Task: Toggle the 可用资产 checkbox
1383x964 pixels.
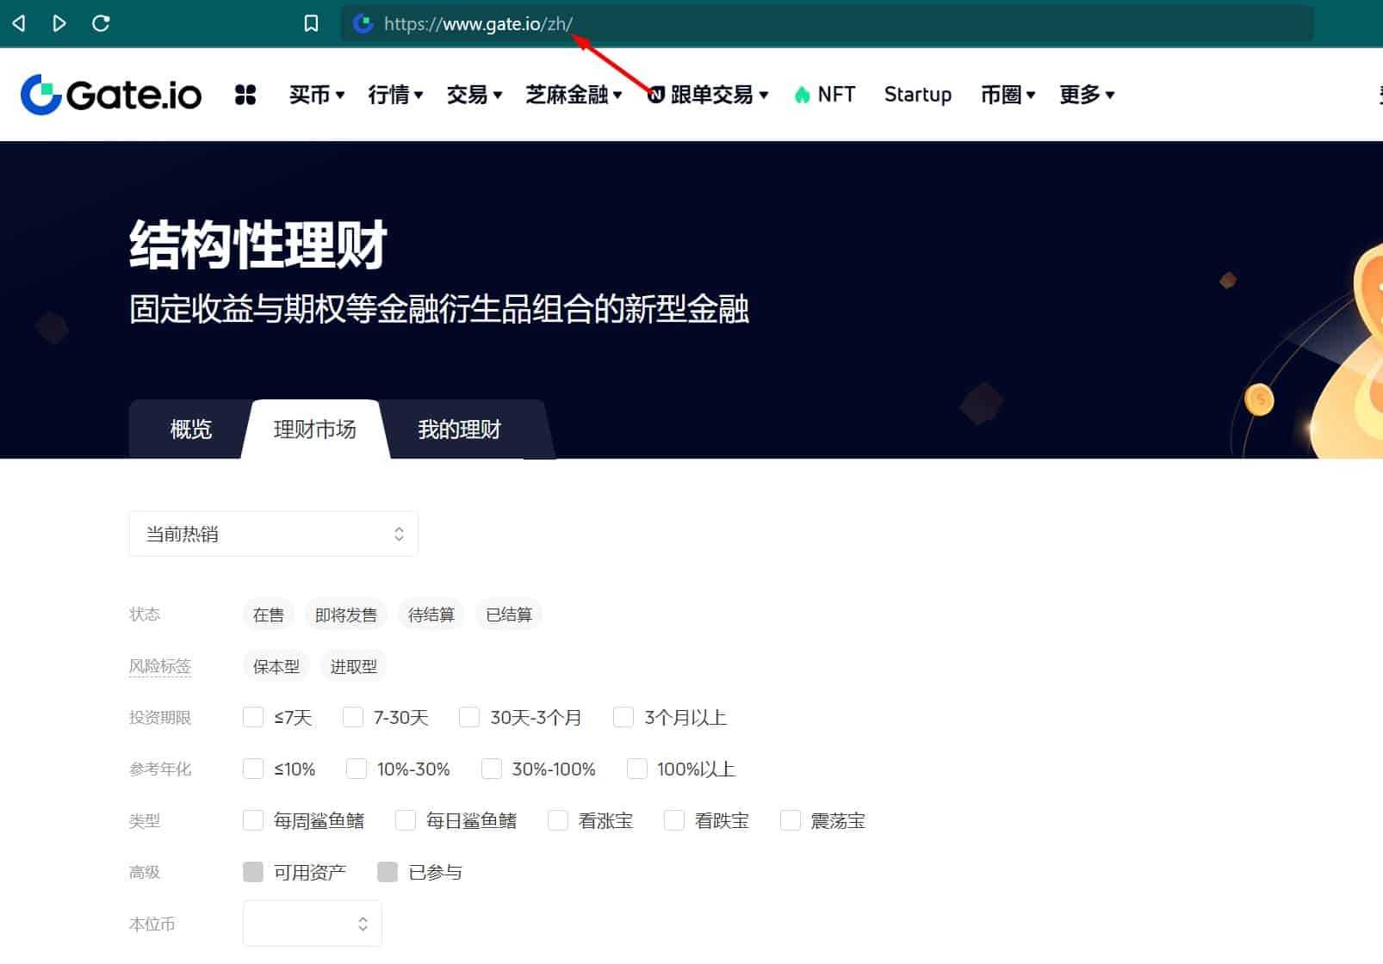Action: (x=253, y=872)
